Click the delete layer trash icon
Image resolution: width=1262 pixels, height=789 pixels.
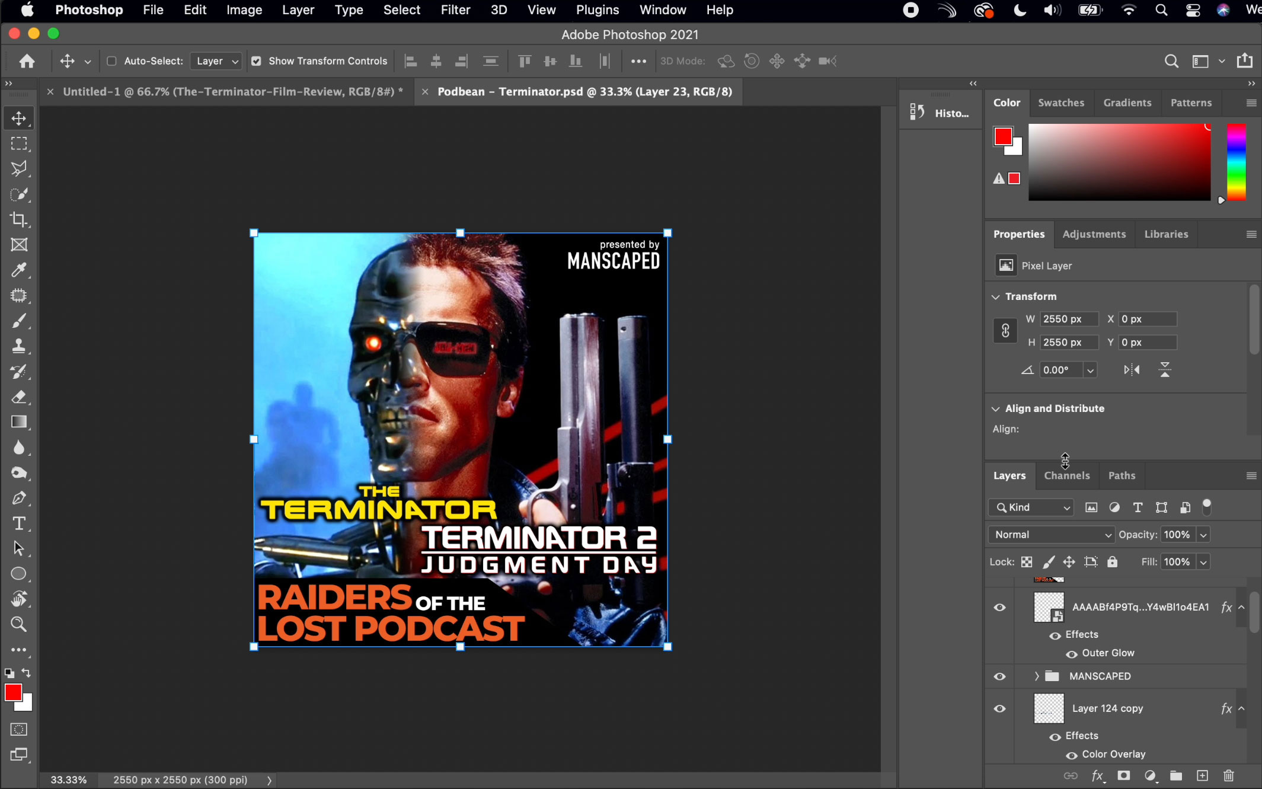click(x=1229, y=775)
